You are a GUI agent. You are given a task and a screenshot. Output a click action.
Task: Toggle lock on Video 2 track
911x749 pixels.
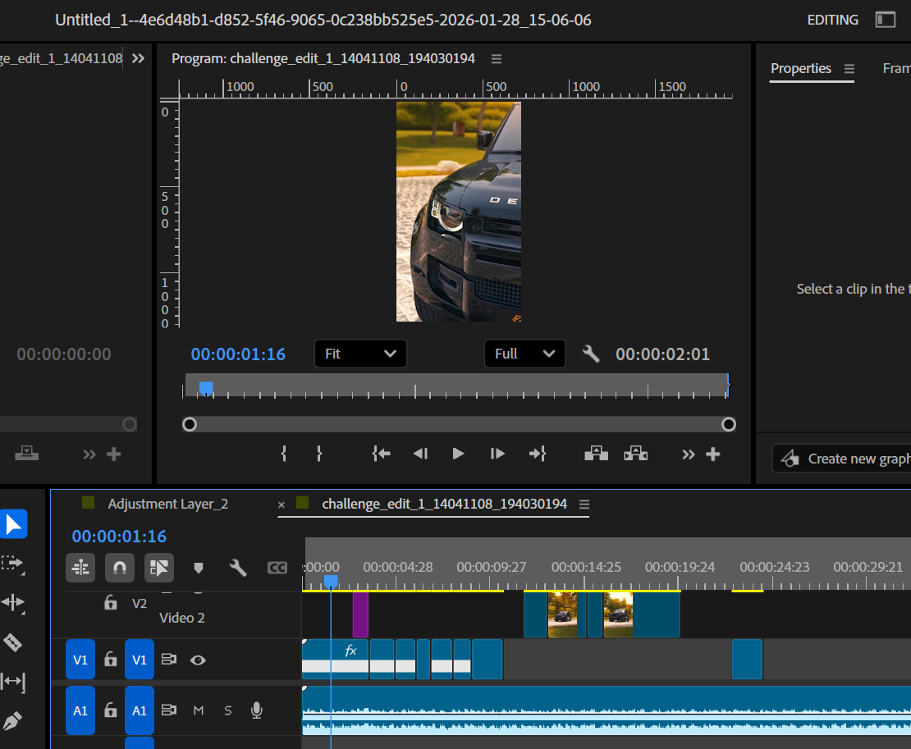[111, 603]
